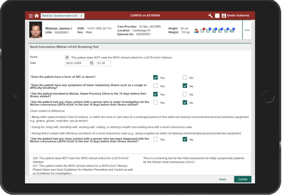The width and height of the screenshot is (282, 195).
Task: Open the hamburger menu
Action: pyautogui.click(x=31, y=16)
